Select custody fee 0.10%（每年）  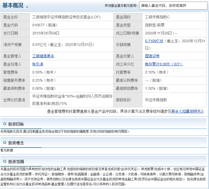coord(157,72)
